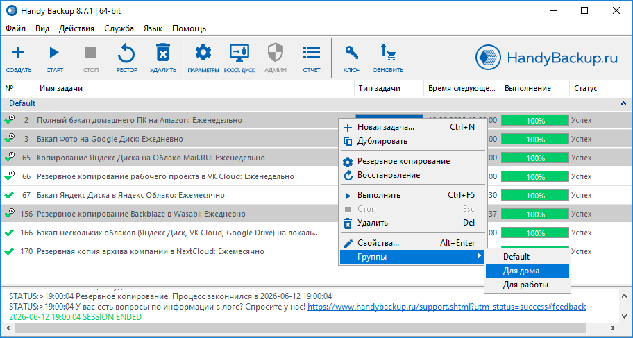Click Успех status of task 67
This screenshot has width=633, height=338.
(x=581, y=196)
